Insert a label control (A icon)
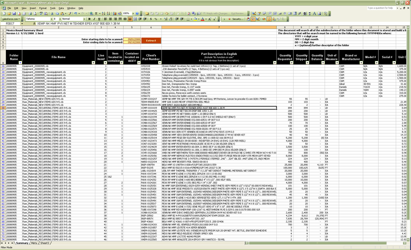 pos(314,13)
